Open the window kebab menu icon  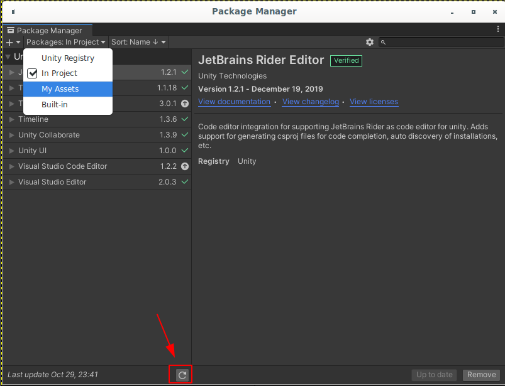click(498, 29)
